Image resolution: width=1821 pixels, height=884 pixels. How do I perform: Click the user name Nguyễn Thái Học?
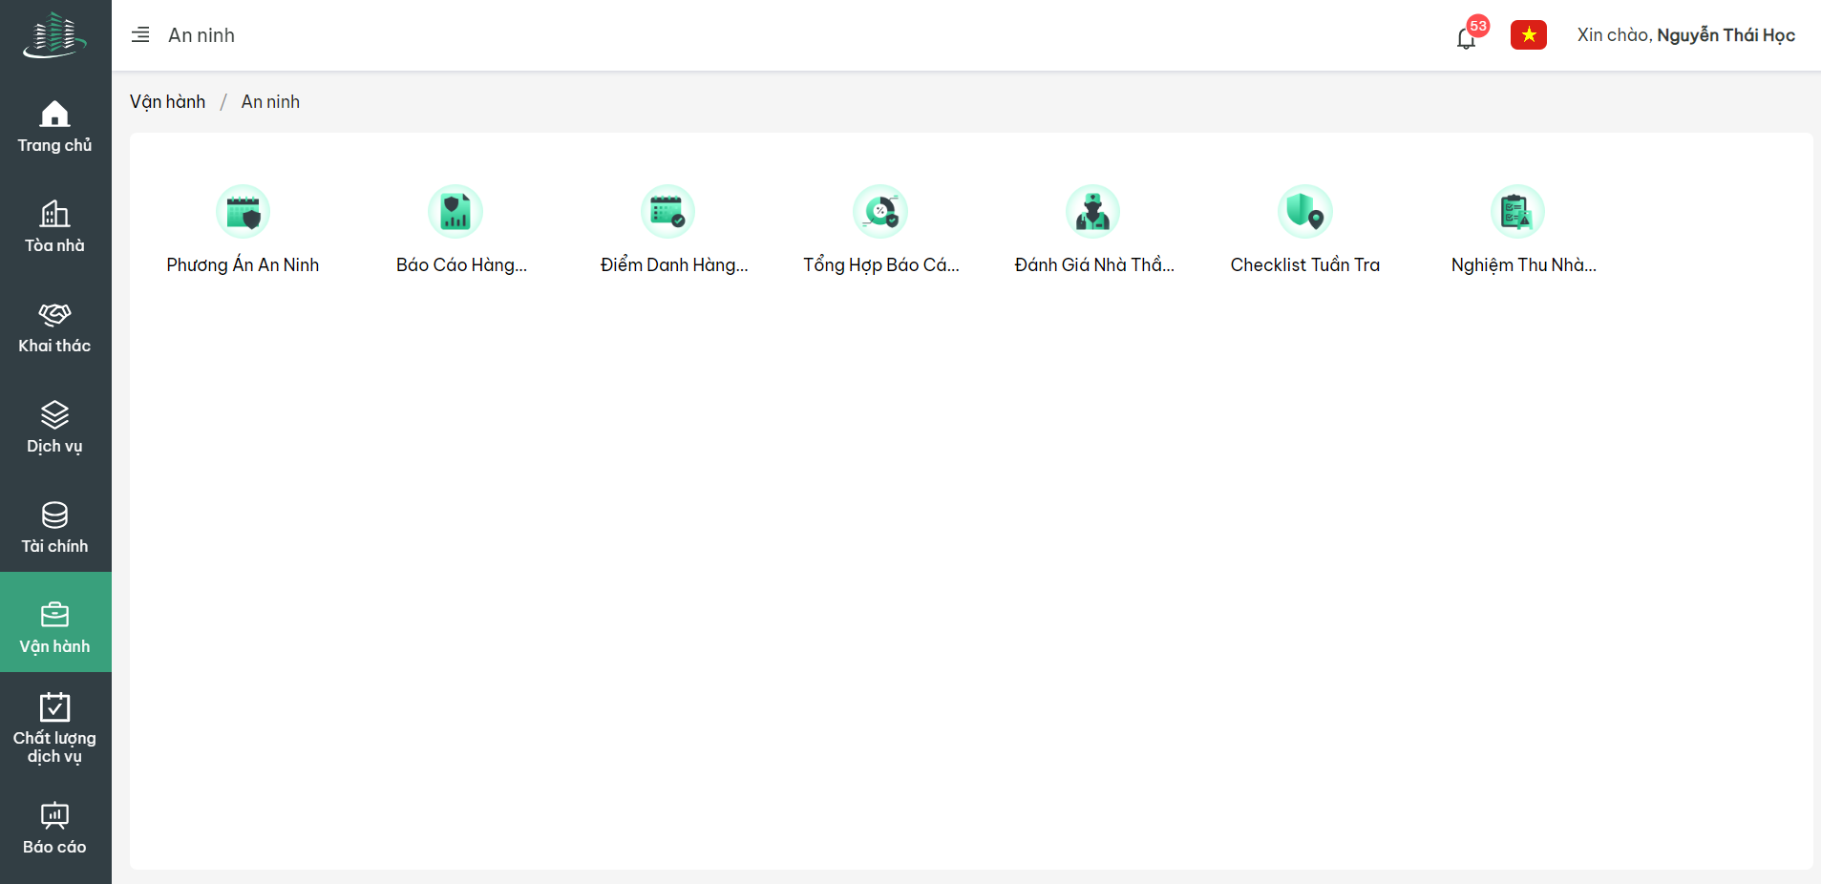pyautogui.click(x=1726, y=35)
